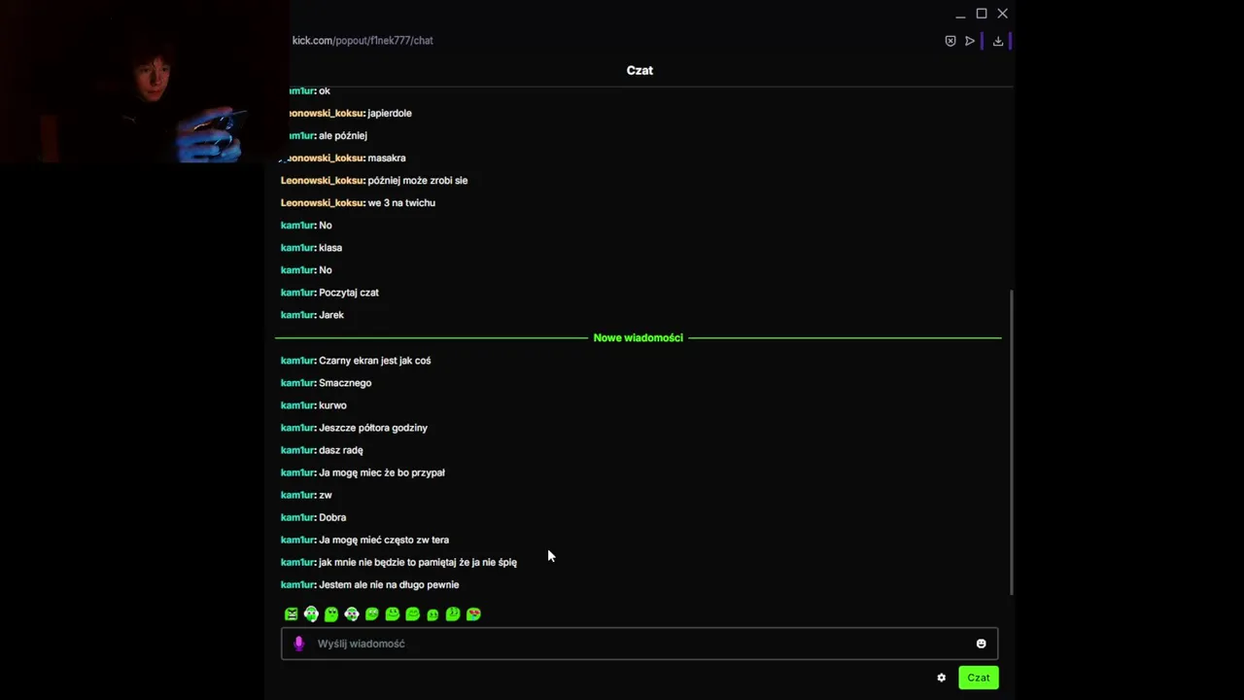Click the angry green emote in quick emote row
The width and height of the screenshot is (1244, 700).
(291, 613)
